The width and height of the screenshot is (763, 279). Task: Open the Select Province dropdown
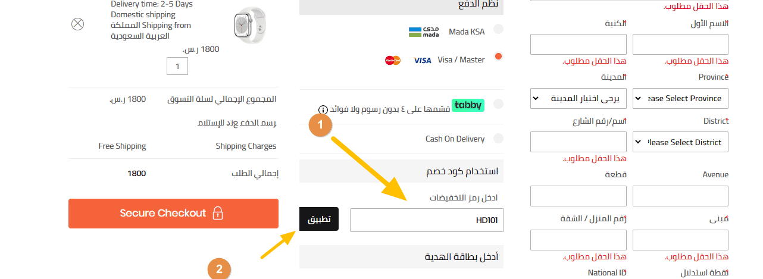click(680, 98)
